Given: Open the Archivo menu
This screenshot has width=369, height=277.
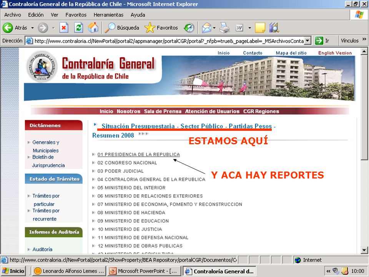Looking at the screenshot, I should pyautogui.click(x=12, y=15).
